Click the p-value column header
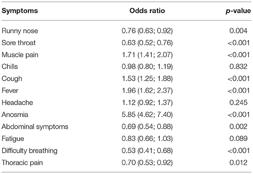This screenshot has height=174, width=253. (x=238, y=11)
